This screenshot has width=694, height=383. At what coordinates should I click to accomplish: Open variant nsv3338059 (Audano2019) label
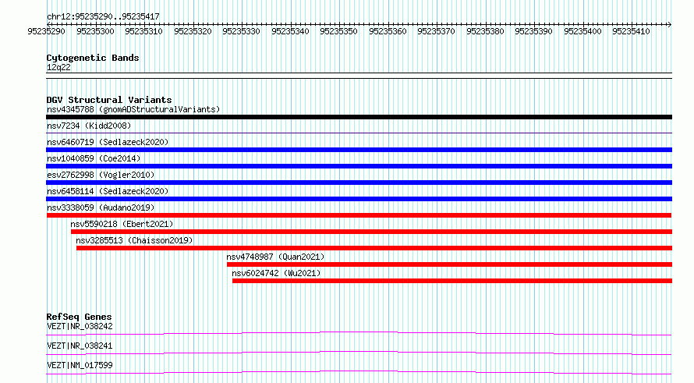coord(101,207)
